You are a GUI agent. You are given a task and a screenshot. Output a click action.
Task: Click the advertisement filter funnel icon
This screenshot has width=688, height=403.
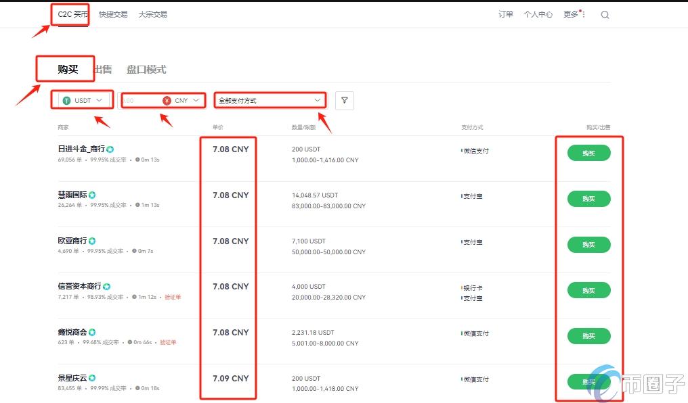point(344,99)
